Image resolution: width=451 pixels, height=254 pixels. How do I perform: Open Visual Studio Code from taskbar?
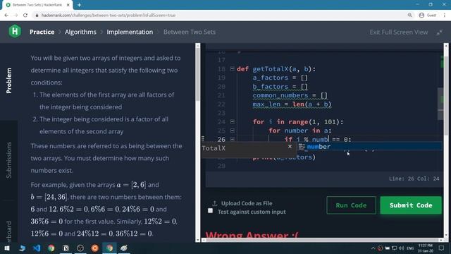coord(37,248)
